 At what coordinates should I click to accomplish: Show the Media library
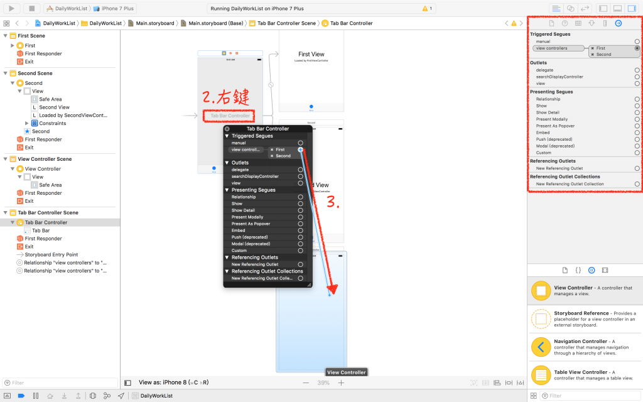click(x=605, y=270)
